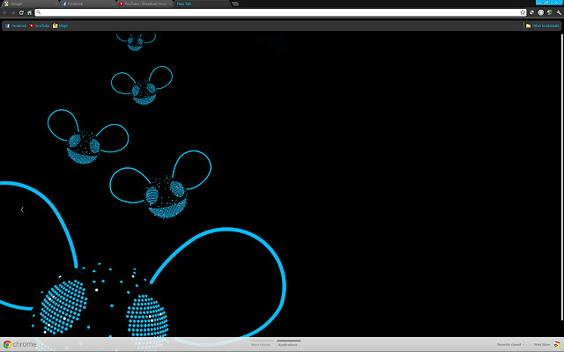Open the Facebook bookmark in the bookmarks bar
This screenshot has height=352, width=564.
tap(16, 26)
